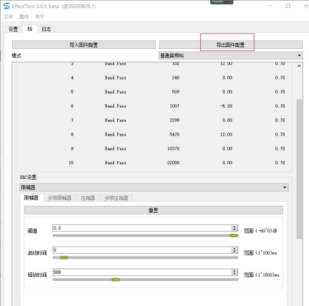The width and height of the screenshot is (309, 306).
Task: Click the frequency value 22000
Action: pos(173,162)
